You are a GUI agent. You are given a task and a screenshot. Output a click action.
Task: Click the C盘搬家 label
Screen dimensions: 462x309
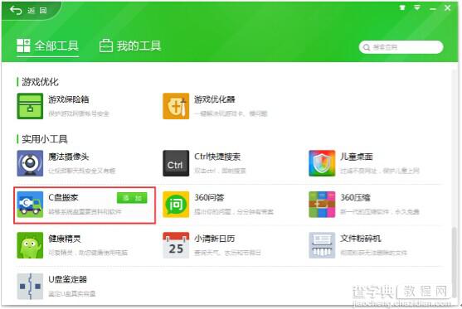(63, 197)
